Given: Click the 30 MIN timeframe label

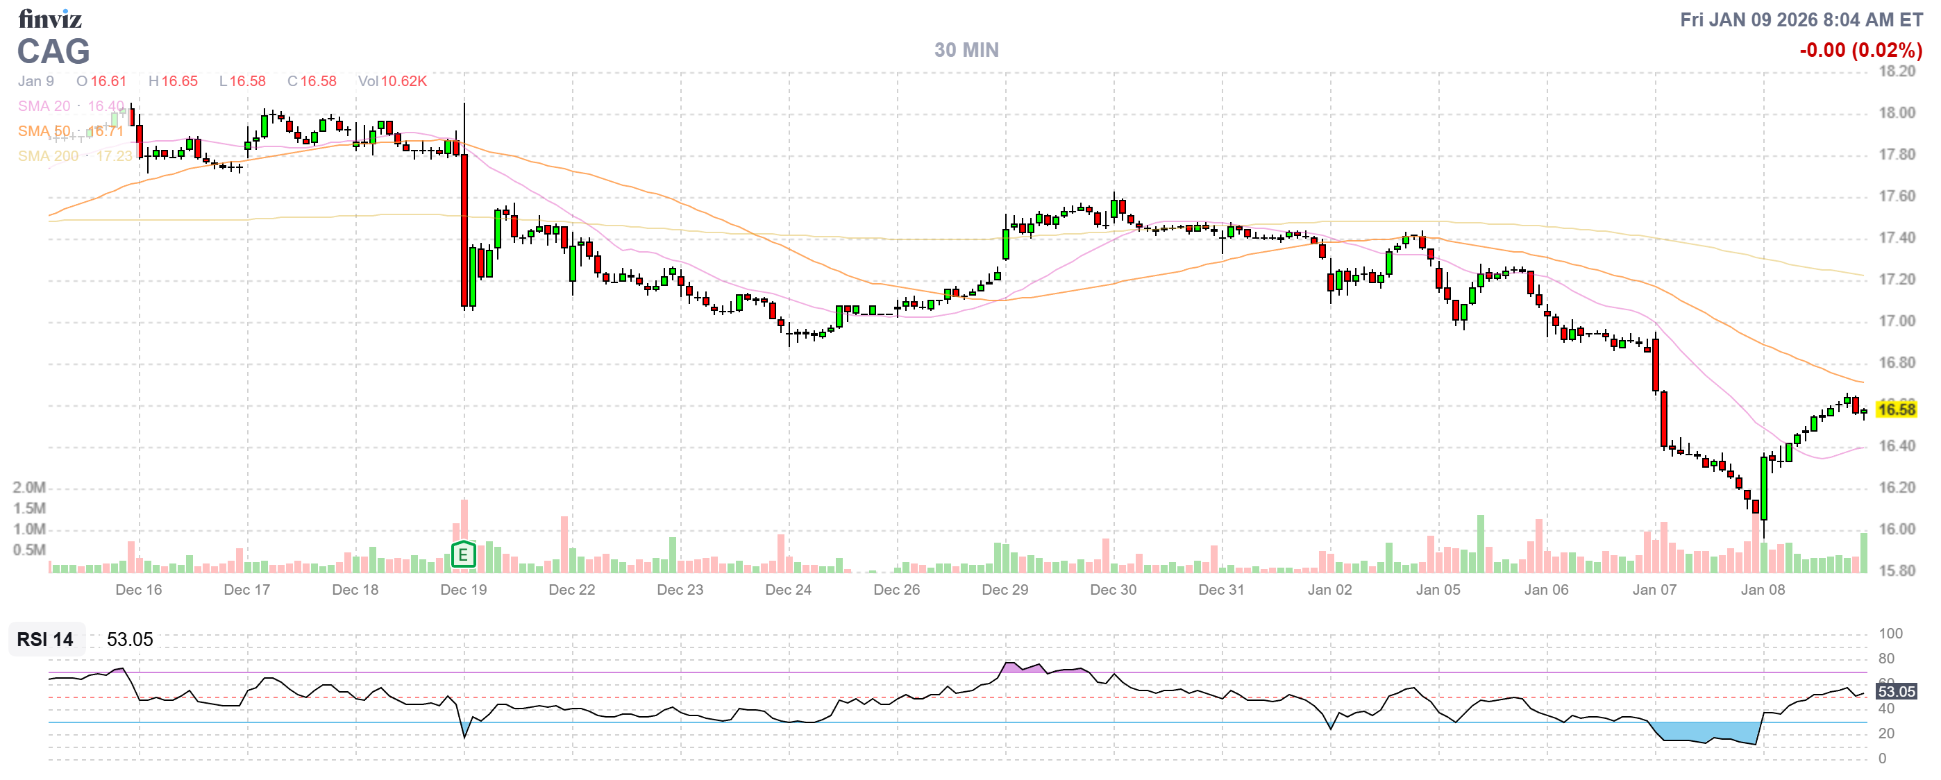Looking at the screenshot, I should coord(966,50).
